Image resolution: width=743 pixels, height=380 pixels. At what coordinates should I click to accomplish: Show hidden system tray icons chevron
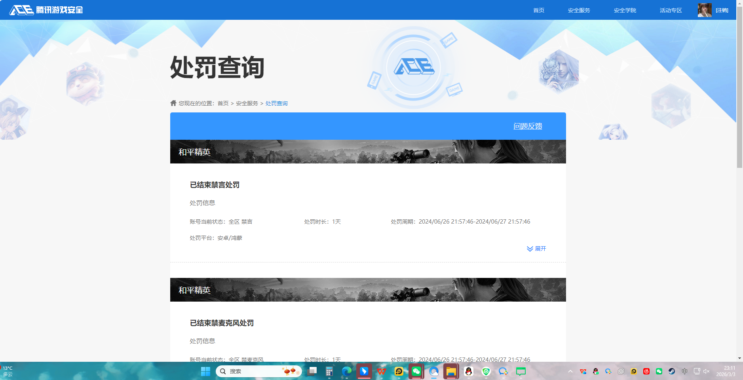click(x=570, y=371)
